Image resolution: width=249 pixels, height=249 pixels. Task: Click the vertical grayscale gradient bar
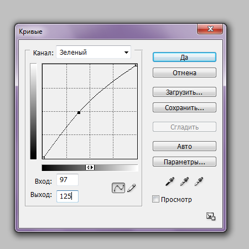click(x=33, y=111)
